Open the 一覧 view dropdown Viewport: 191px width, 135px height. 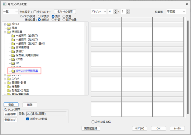[10, 11]
